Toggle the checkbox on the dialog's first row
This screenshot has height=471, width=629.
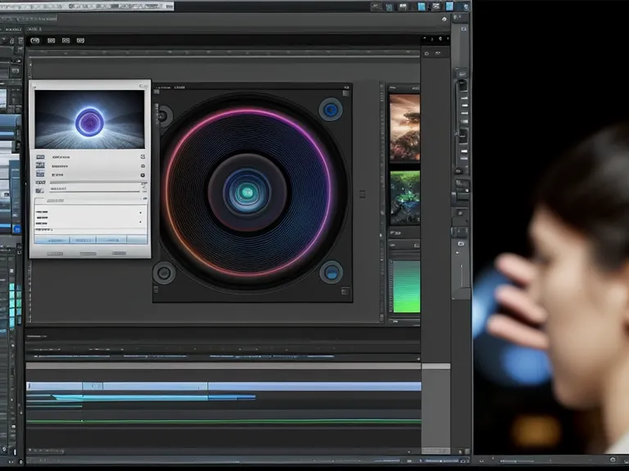click(x=143, y=157)
